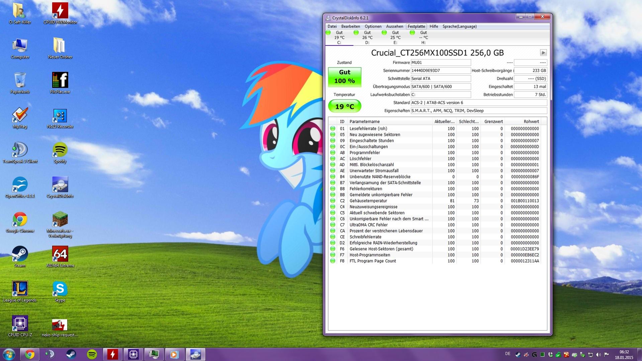This screenshot has height=361, width=642.
Task: Open the Datei menu
Action: click(332, 26)
